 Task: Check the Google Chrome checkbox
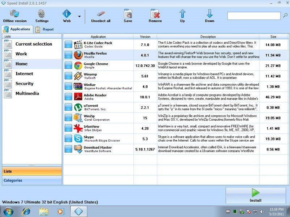point(68,65)
